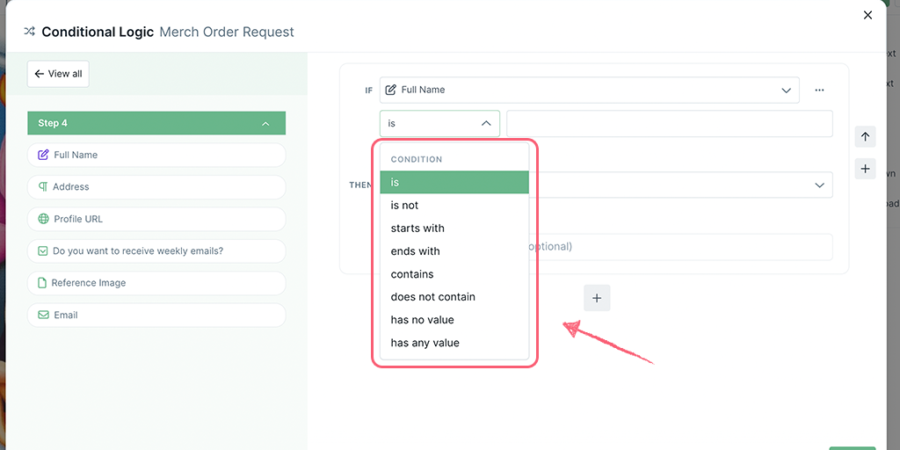Click the checkbox icon of weekly emails field
Viewport: 900px width, 450px height.
pos(42,250)
